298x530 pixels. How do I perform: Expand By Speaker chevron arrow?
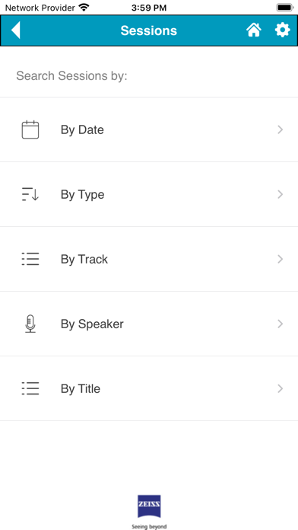pos(280,324)
